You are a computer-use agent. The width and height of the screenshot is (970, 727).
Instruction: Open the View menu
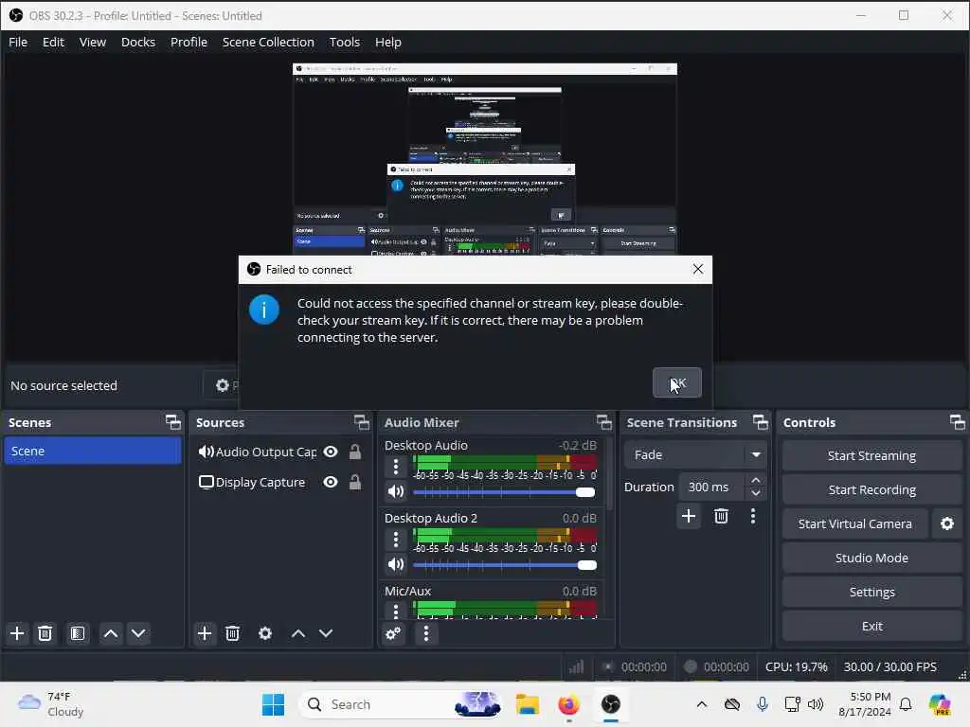(x=93, y=42)
